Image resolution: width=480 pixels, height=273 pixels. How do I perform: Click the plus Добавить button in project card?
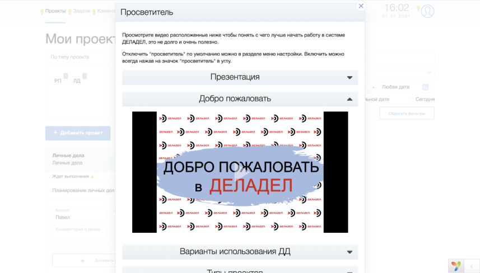click(84, 261)
